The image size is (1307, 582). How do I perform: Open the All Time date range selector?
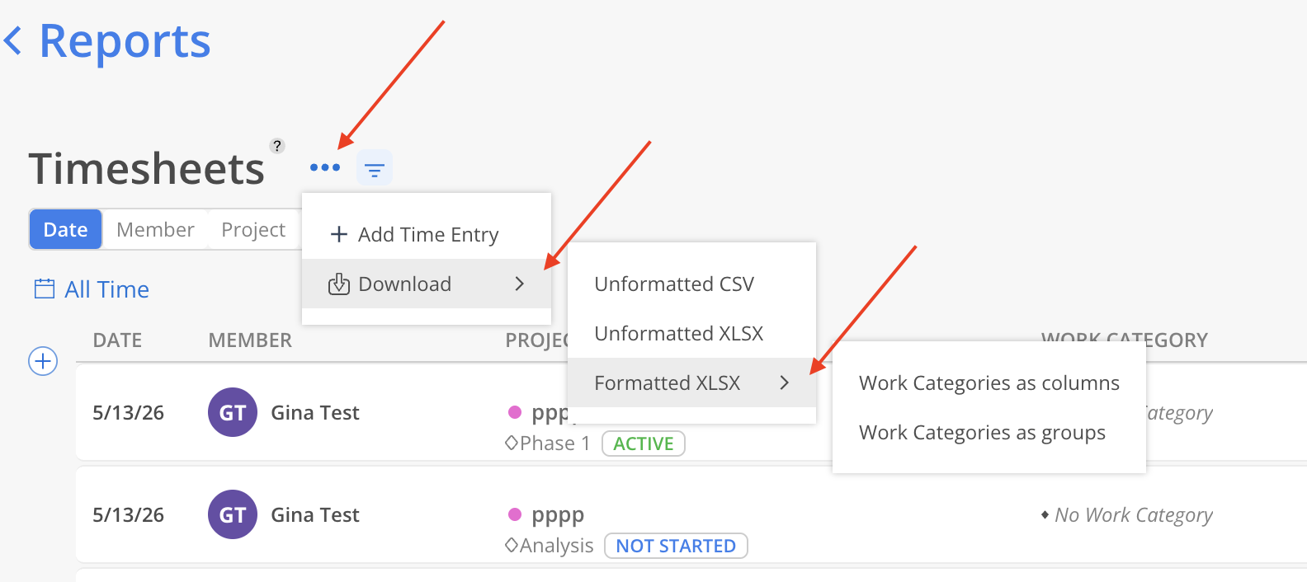106,289
